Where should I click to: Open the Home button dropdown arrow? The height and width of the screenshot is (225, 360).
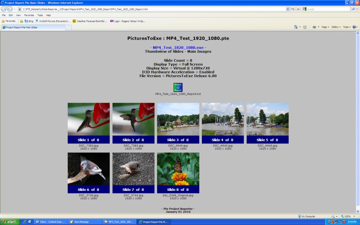(x=300, y=27)
